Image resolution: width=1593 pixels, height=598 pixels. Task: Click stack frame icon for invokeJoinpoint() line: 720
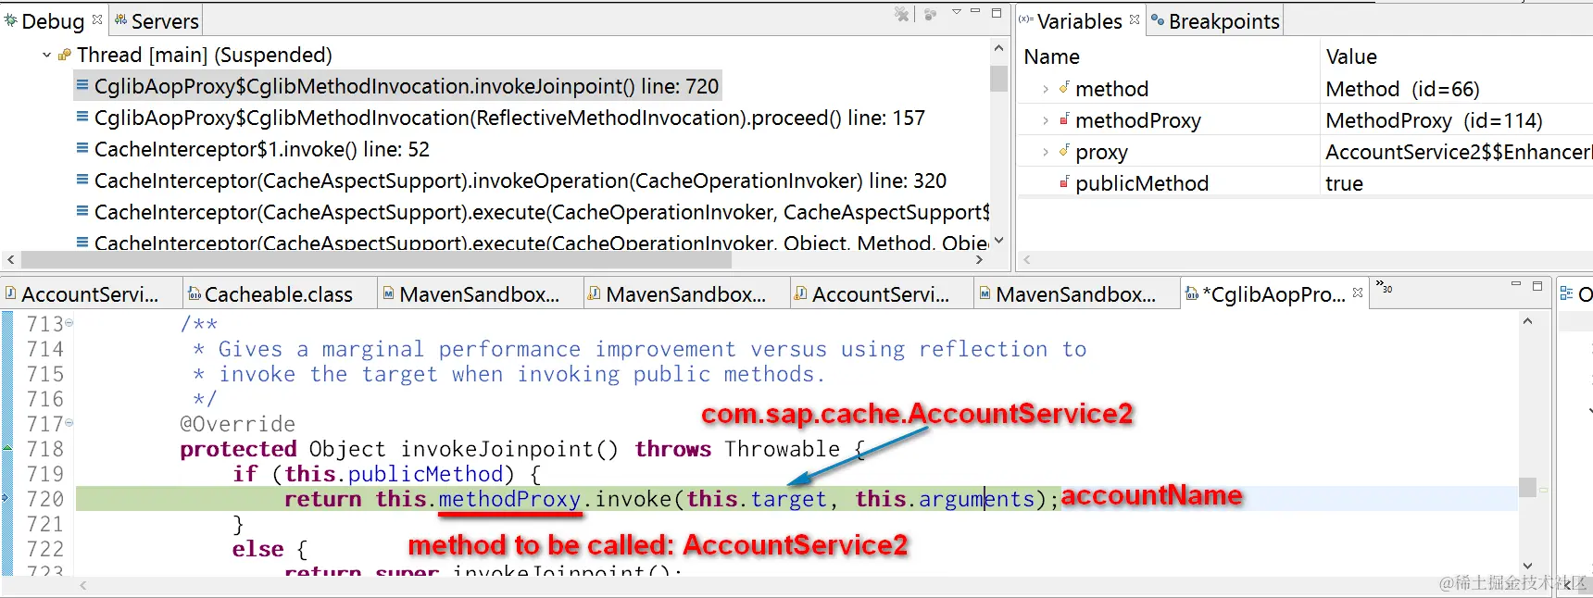[x=82, y=86]
